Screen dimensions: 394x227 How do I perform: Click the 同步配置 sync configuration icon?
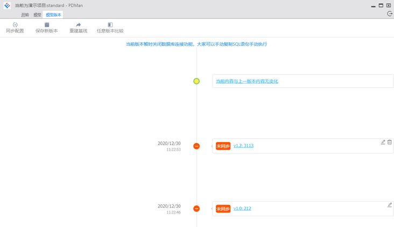click(x=15, y=25)
